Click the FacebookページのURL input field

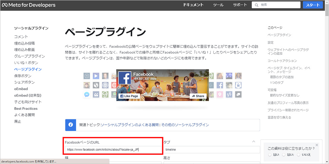(x=113, y=150)
